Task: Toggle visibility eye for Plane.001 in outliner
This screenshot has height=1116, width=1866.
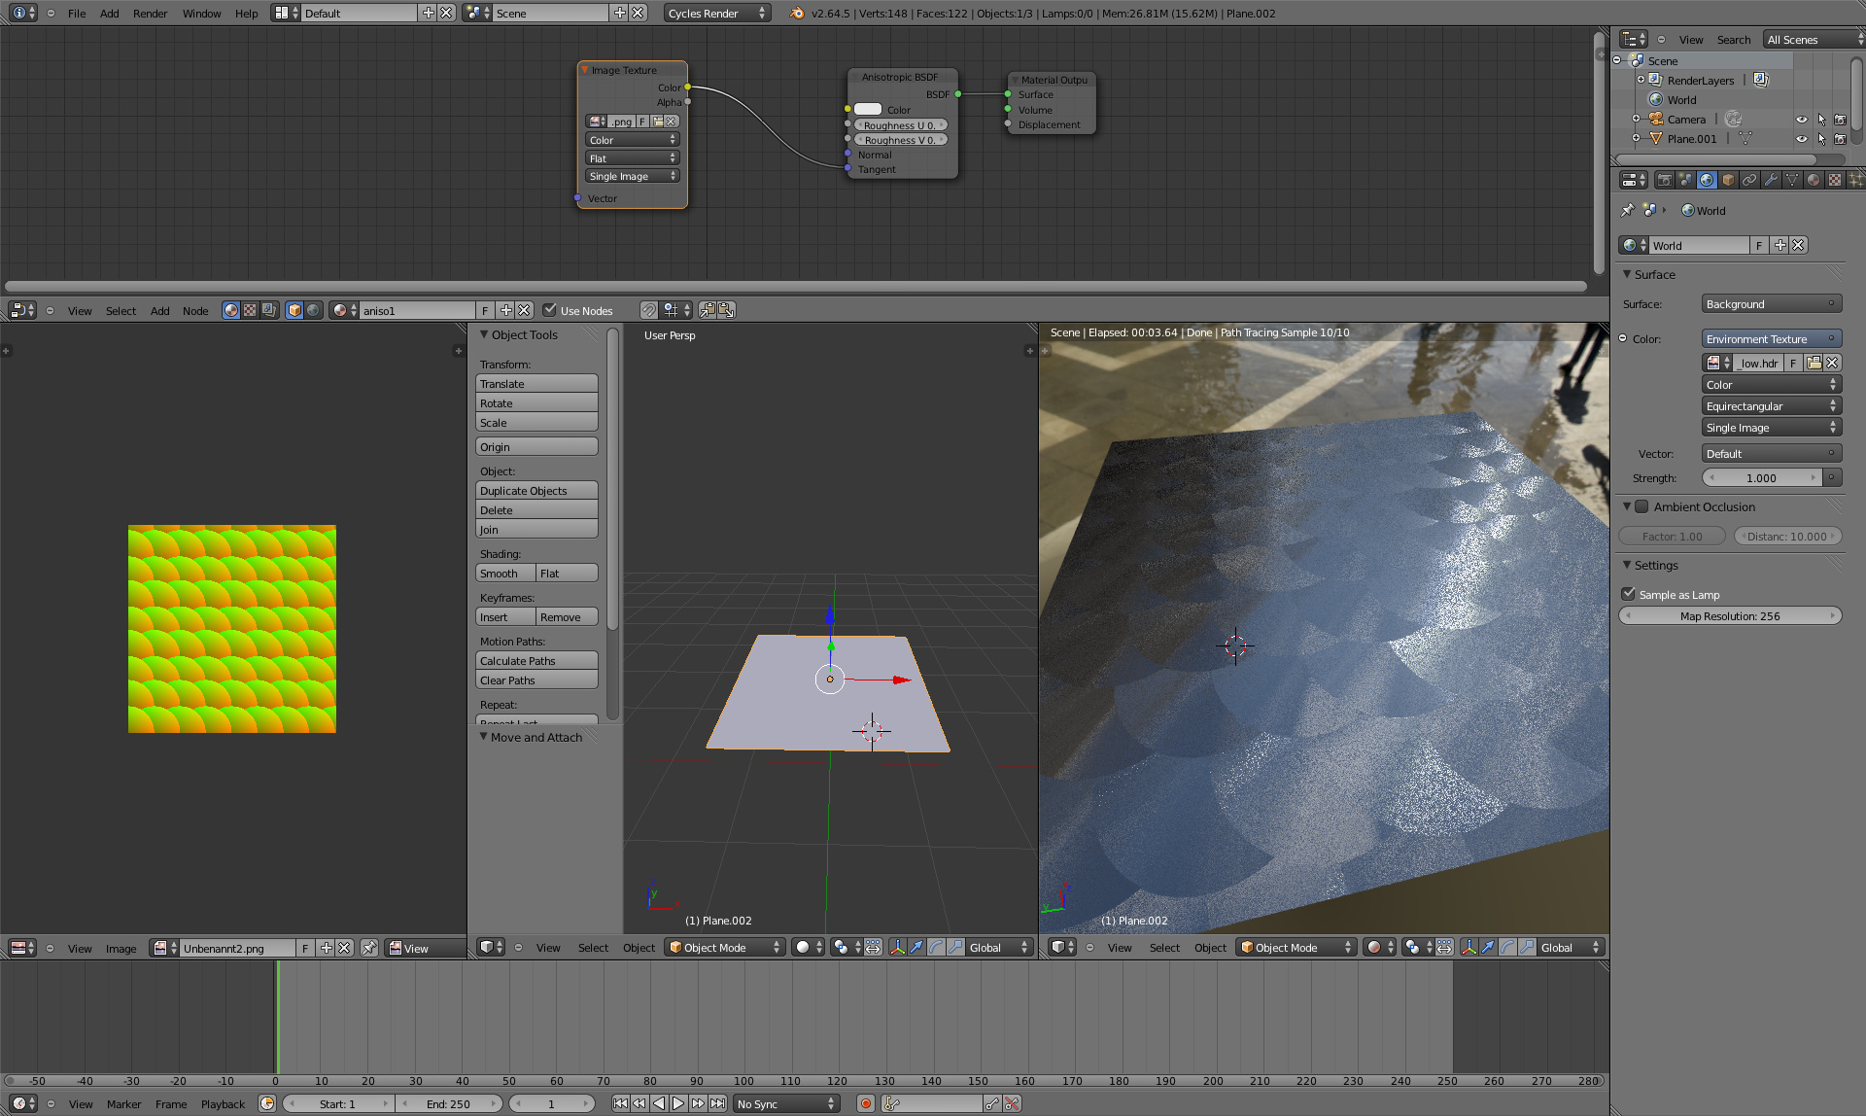Action: (x=1801, y=139)
